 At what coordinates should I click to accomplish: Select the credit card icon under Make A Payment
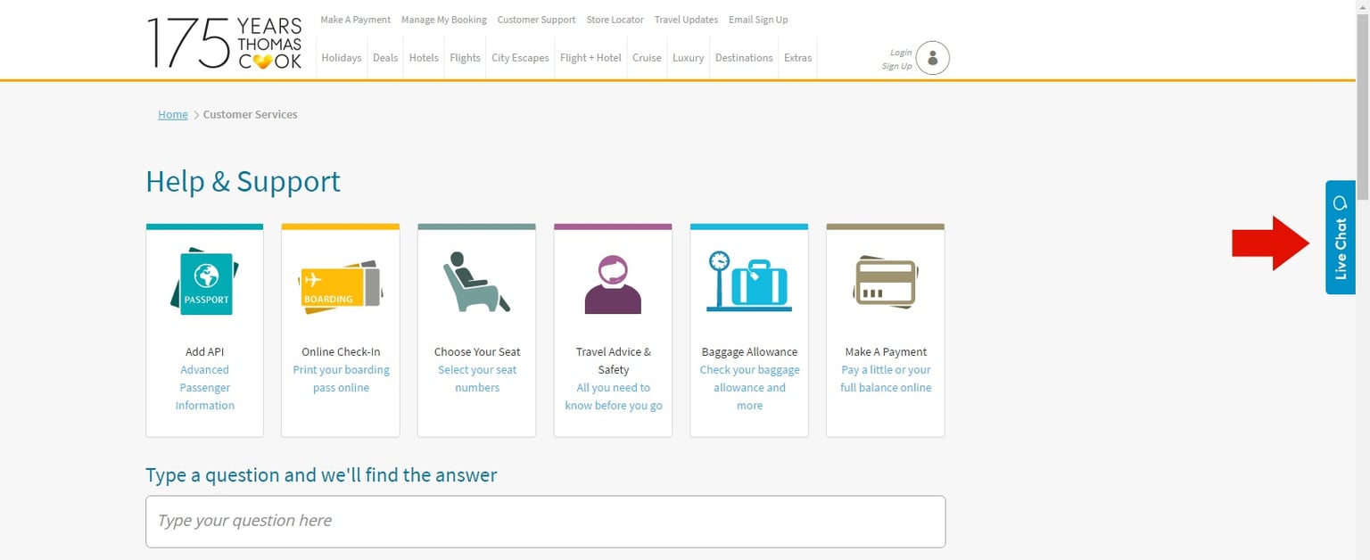885,281
